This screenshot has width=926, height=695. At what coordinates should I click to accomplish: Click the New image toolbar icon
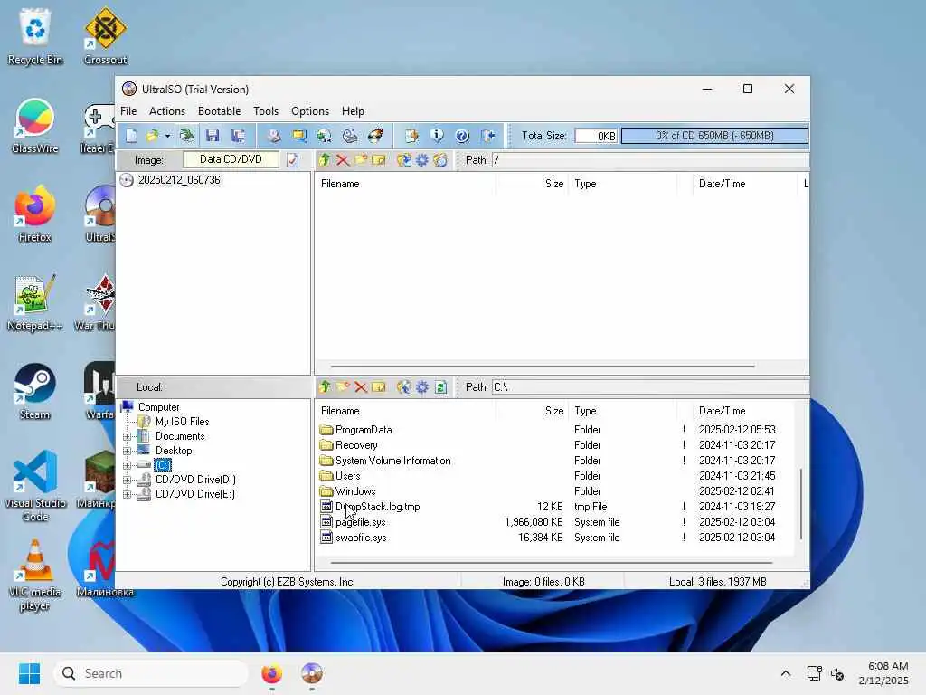point(131,136)
